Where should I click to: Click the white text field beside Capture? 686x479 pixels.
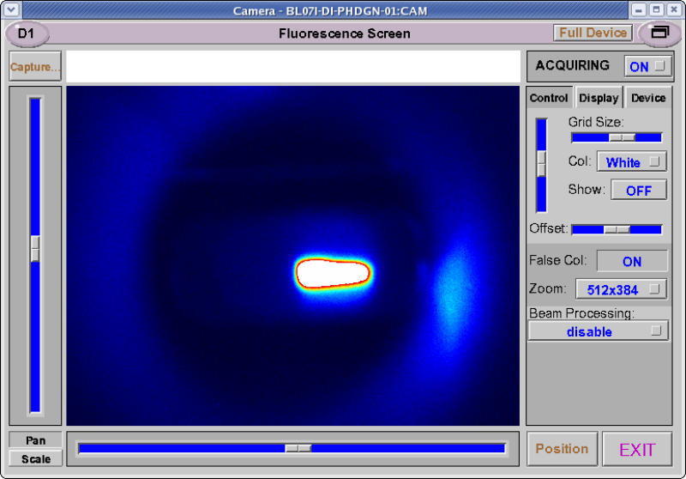pos(293,66)
